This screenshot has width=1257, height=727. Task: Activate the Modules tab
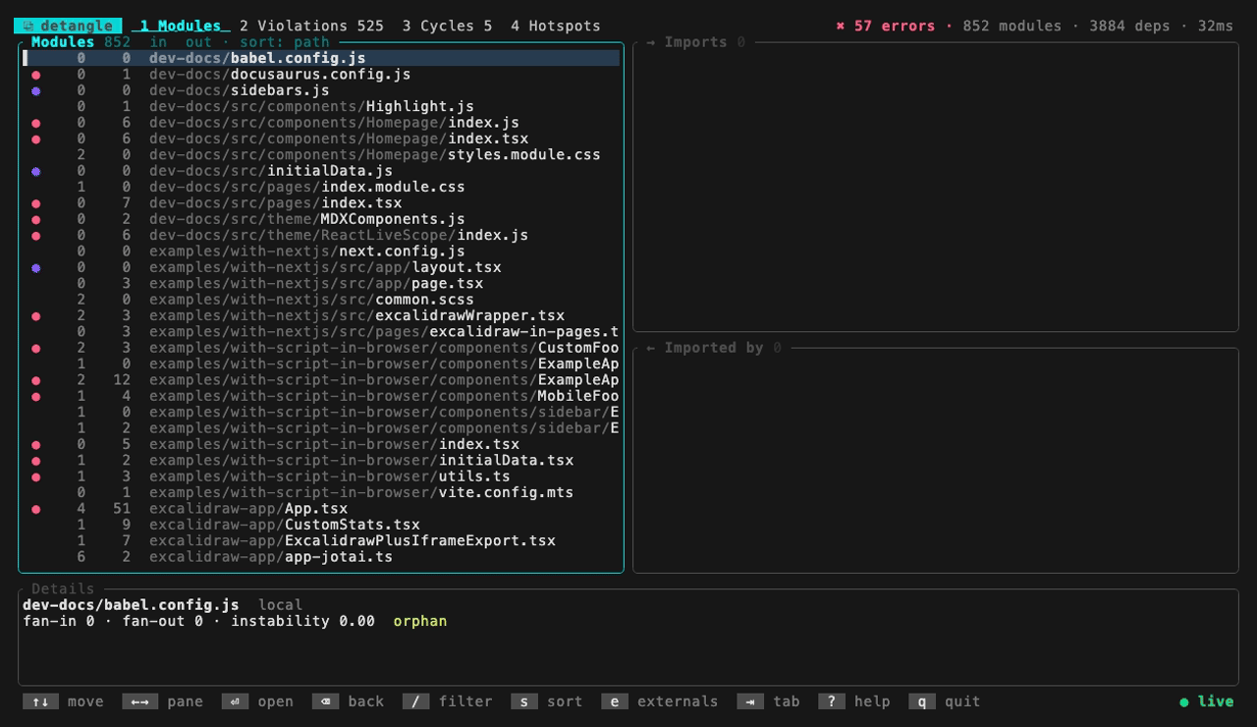click(x=181, y=27)
